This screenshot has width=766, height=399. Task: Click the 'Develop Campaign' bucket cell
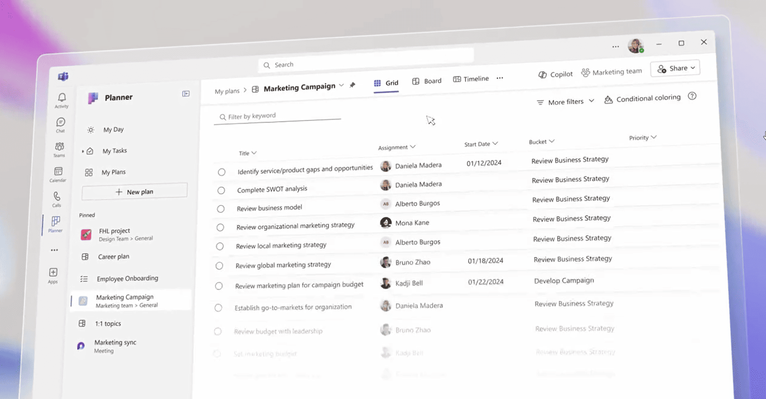564,281
